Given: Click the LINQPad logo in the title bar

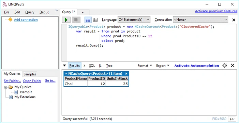Looking at the screenshot, I should [x=5, y=4].
